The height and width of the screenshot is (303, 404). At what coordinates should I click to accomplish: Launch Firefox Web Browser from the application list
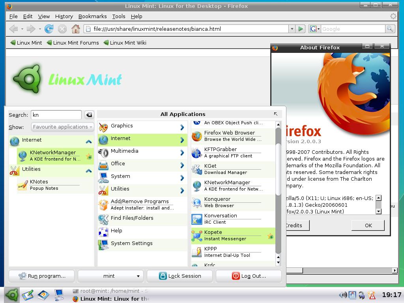pyautogui.click(x=233, y=136)
